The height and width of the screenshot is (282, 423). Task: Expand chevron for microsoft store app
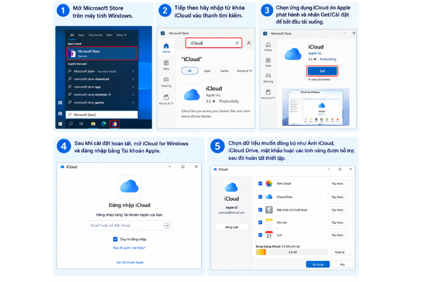click(x=133, y=87)
